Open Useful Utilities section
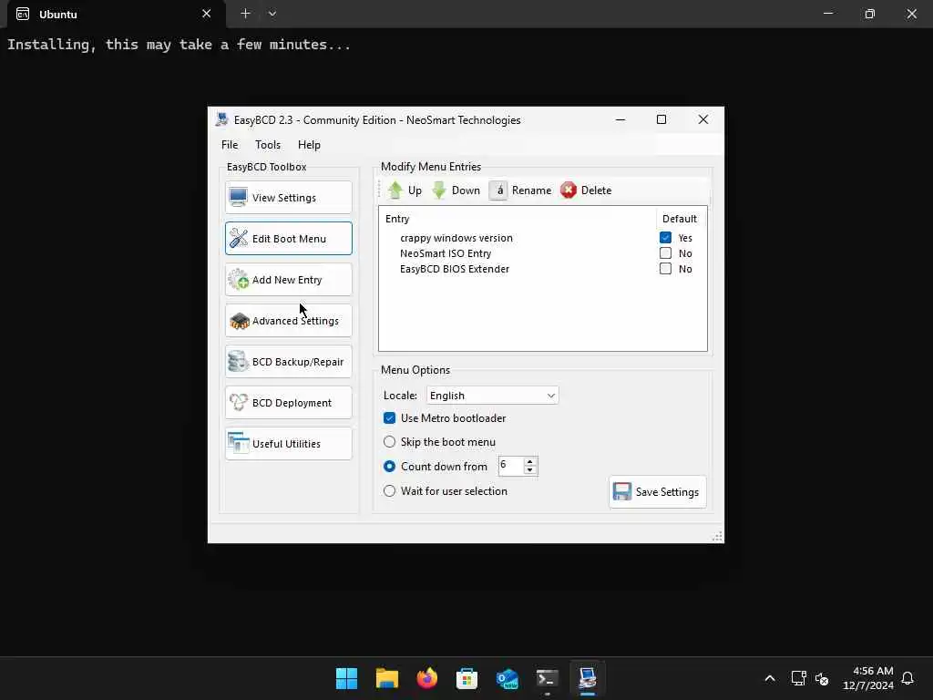The image size is (933, 700). (289, 444)
